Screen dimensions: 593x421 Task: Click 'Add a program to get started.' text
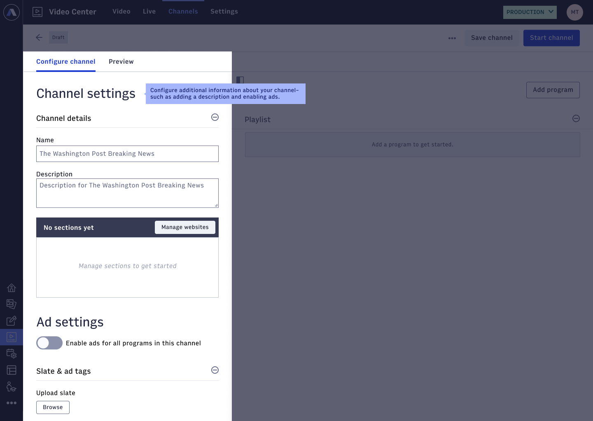tap(413, 145)
